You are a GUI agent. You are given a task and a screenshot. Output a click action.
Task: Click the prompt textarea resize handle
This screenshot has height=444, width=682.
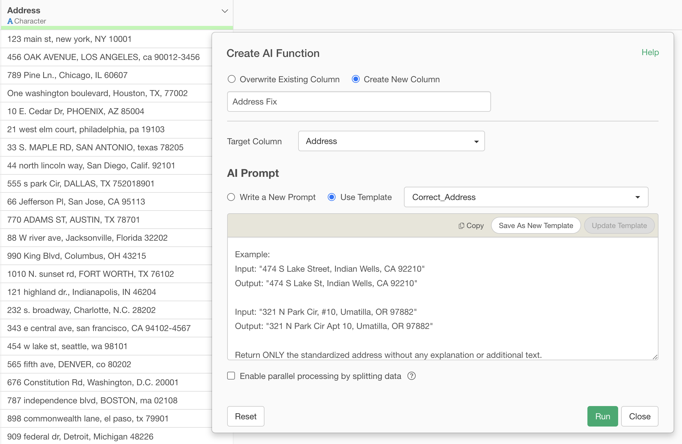[655, 357]
